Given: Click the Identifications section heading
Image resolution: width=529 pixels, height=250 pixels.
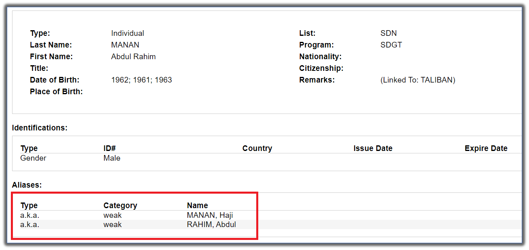Looking at the screenshot, I should pyautogui.click(x=39, y=128).
